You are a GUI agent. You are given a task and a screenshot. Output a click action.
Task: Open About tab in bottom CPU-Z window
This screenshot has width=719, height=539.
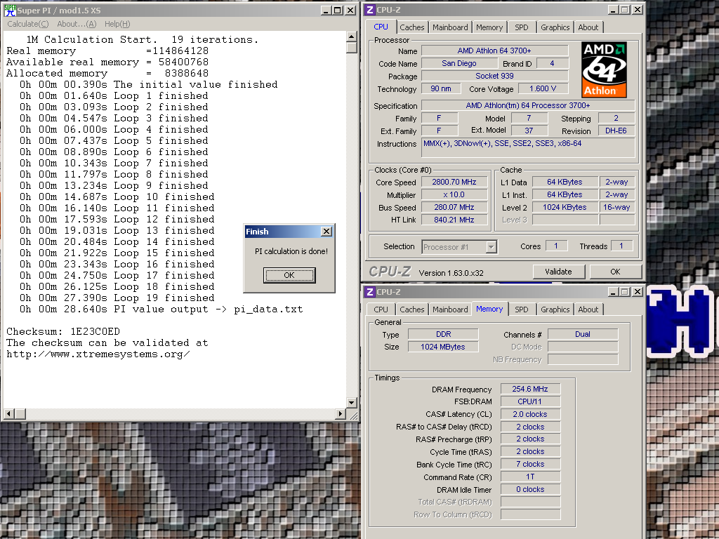coord(588,310)
